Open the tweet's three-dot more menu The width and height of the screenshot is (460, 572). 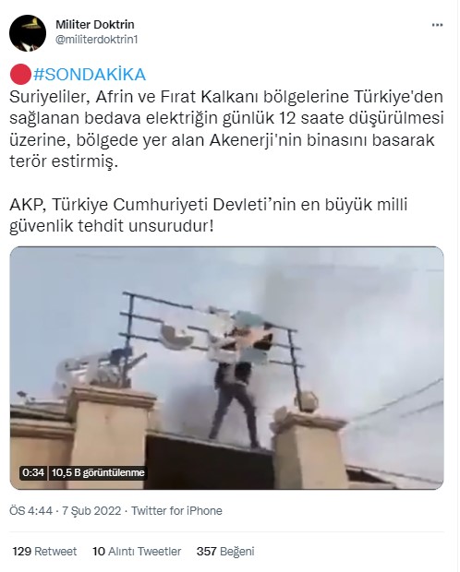pyautogui.click(x=437, y=25)
